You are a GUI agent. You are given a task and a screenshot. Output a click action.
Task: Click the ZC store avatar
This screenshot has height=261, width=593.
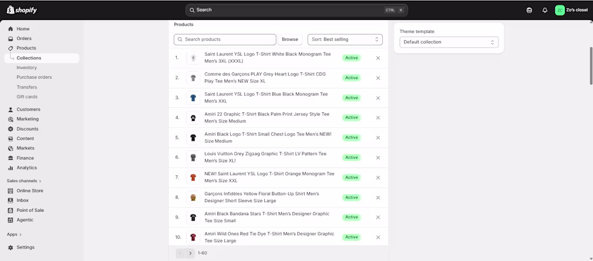[x=560, y=10]
